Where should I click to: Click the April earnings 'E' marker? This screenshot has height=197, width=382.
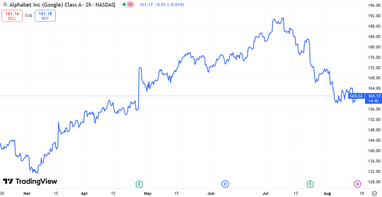point(139,184)
